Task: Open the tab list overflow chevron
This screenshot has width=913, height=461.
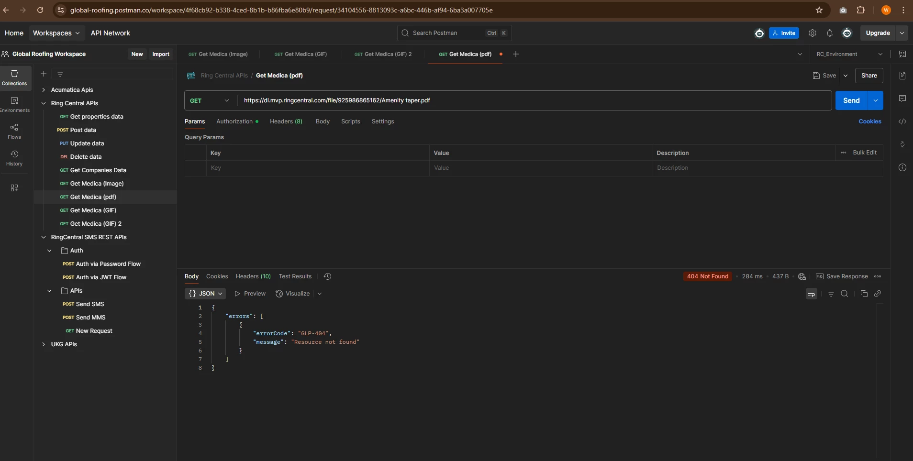Action: [x=800, y=54]
